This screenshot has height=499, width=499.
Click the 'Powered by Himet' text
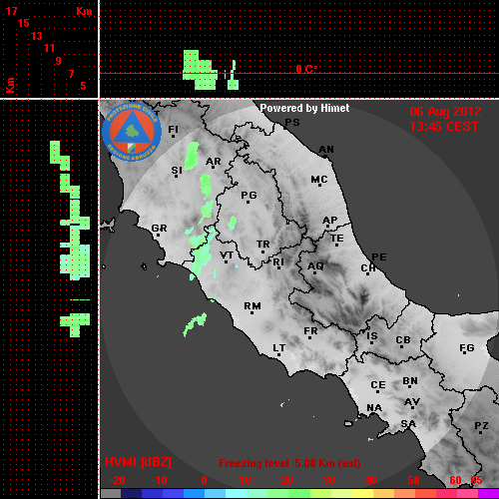(x=304, y=108)
